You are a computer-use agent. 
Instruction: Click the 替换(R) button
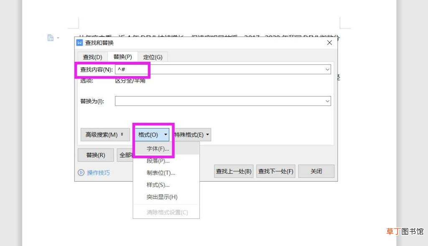point(96,155)
